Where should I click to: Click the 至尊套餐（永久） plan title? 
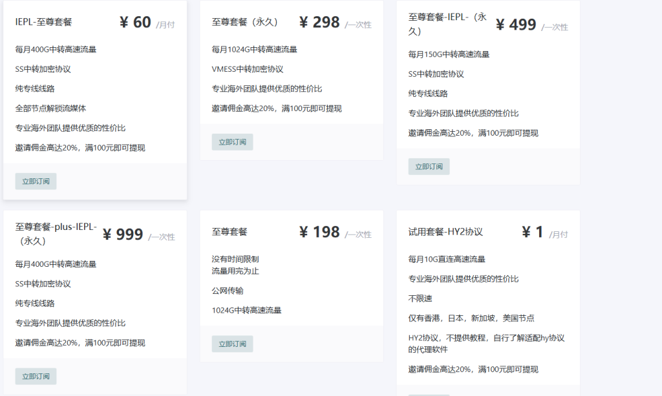(245, 22)
